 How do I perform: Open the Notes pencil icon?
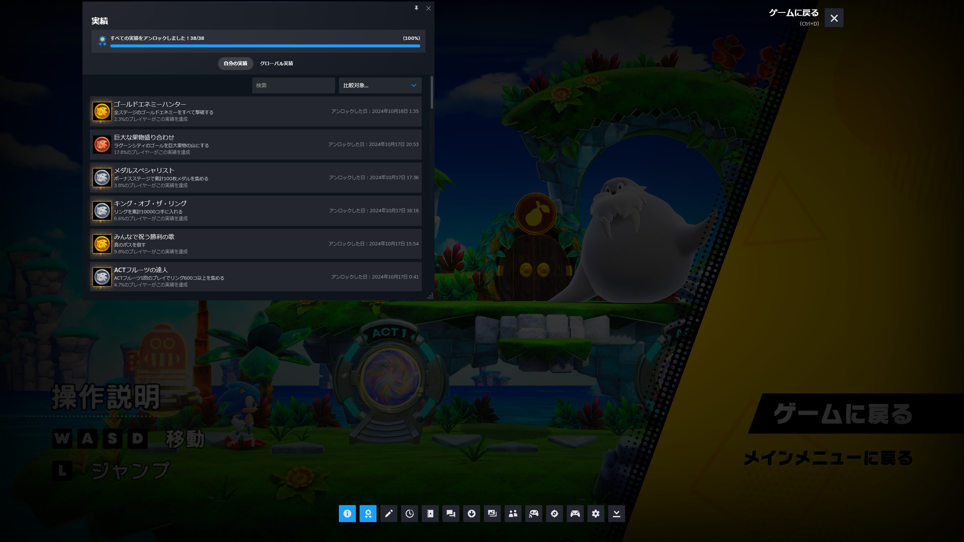389,513
